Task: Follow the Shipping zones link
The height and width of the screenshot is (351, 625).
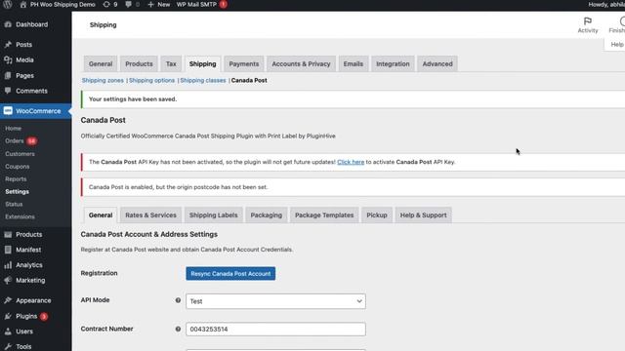Action: click(103, 80)
